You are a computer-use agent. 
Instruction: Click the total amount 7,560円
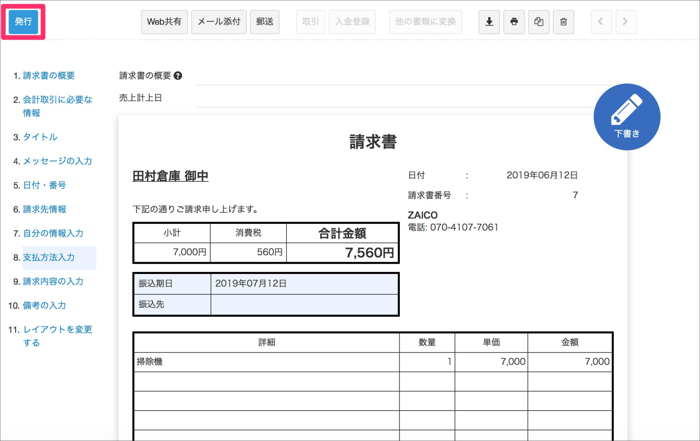point(369,253)
